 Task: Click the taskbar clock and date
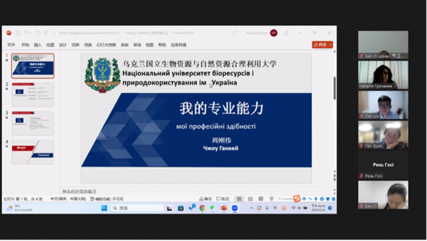(x=318, y=208)
